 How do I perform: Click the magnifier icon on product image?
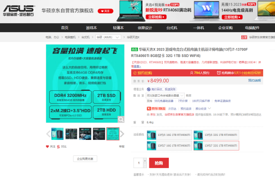click(121, 120)
